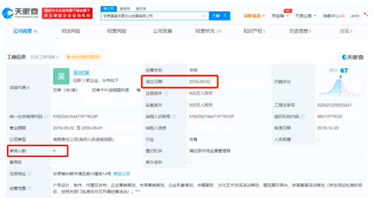Click the green 吴 avatar of the legal representative
Viewport: 373px width, 198px height.
[61, 76]
